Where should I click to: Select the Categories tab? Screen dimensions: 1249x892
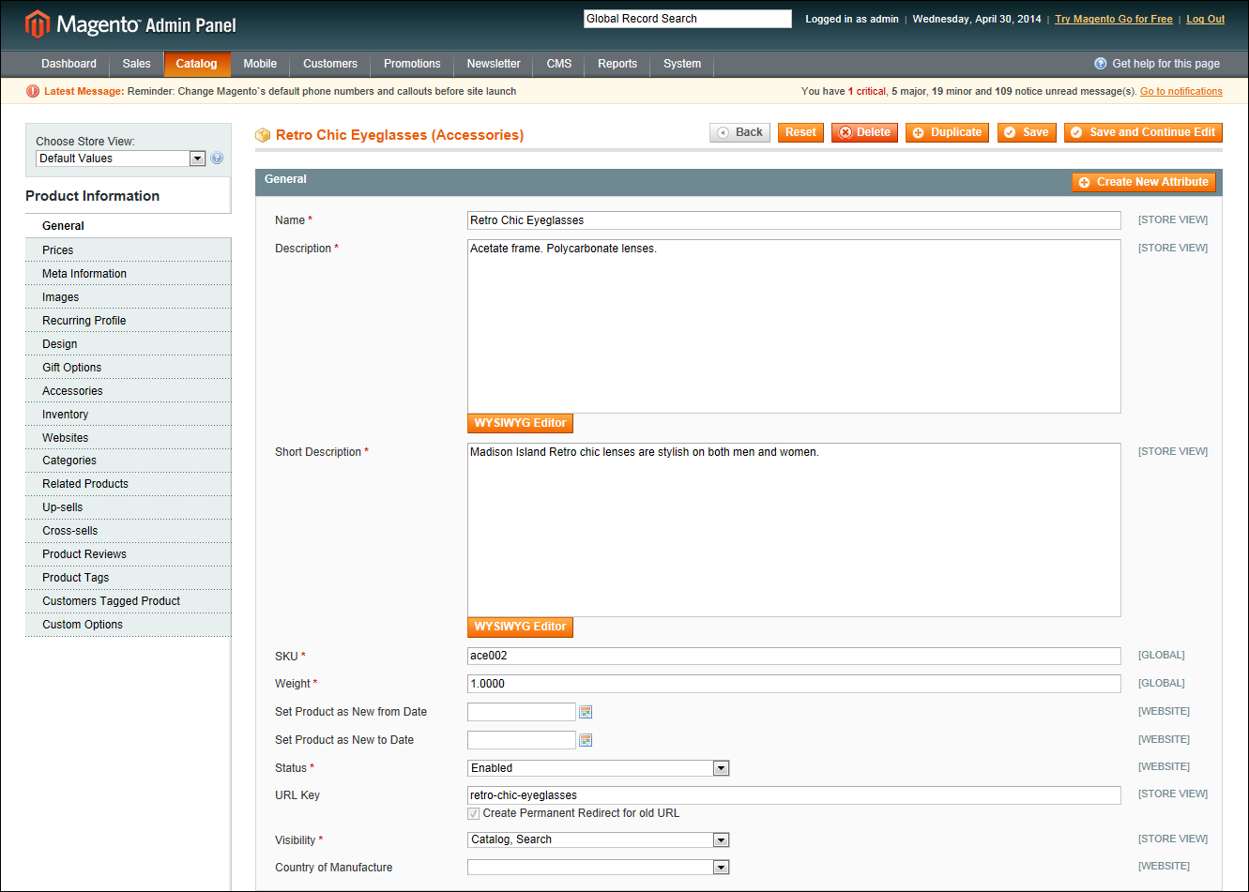pos(129,461)
